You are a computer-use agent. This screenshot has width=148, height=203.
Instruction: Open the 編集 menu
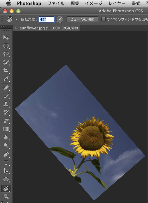[x=74, y=3]
